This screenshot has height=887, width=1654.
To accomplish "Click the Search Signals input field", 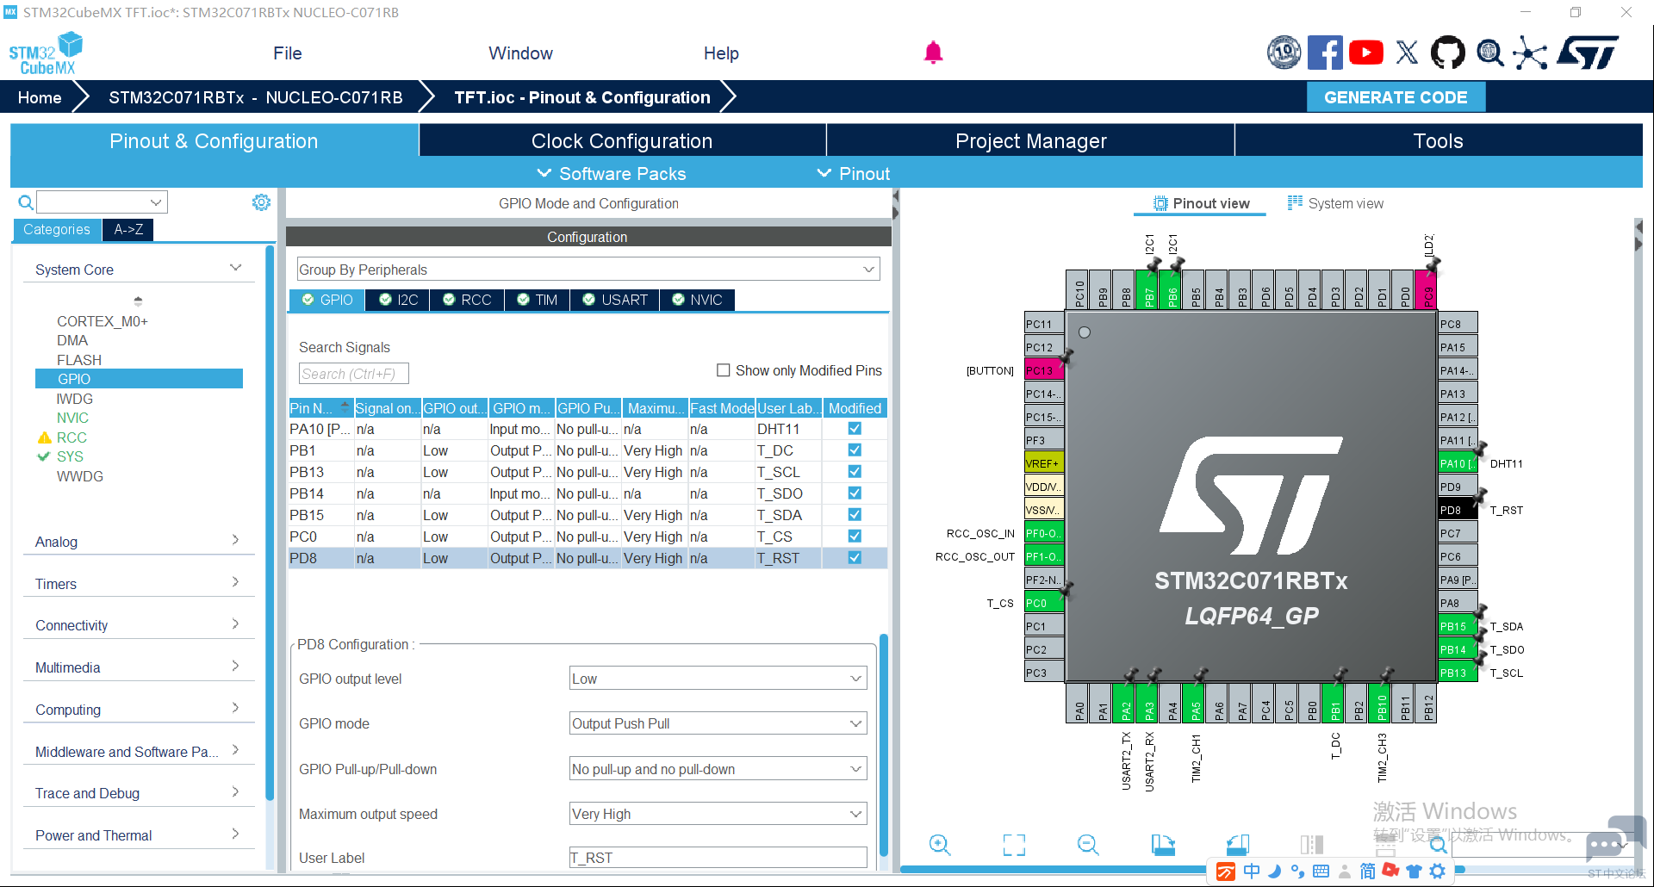I will pyautogui.click(x=353, y=374).
